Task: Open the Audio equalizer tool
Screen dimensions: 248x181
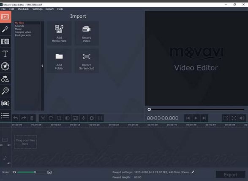Action: tap(100, 118)
